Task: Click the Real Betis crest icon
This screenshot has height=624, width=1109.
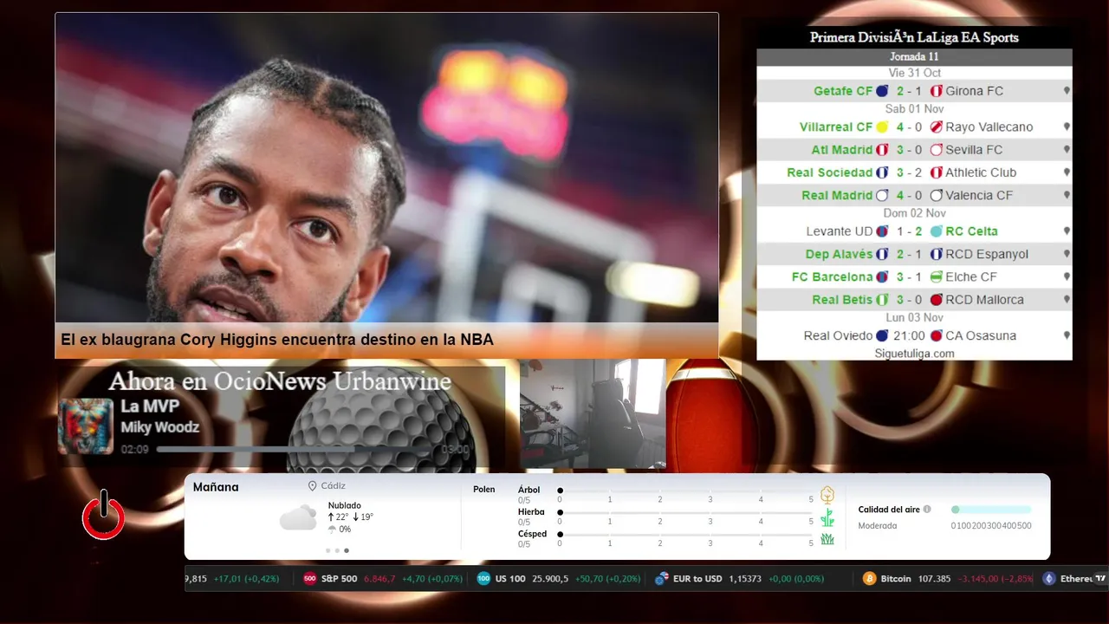Action: click(882, 300)
